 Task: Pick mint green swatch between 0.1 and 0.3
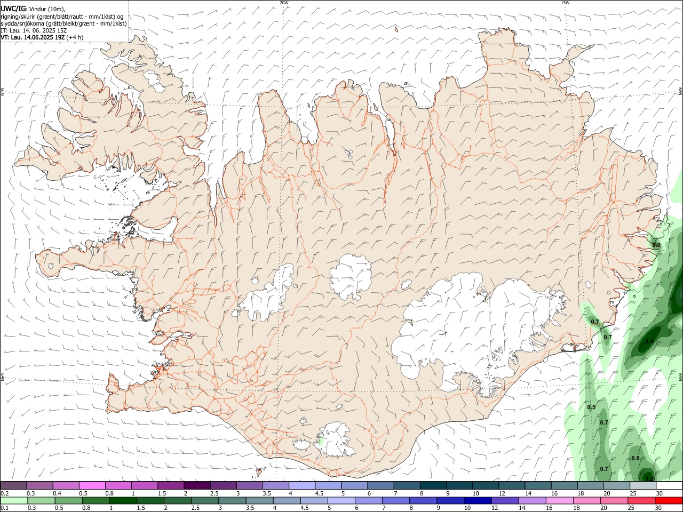(x=14, y=501)
